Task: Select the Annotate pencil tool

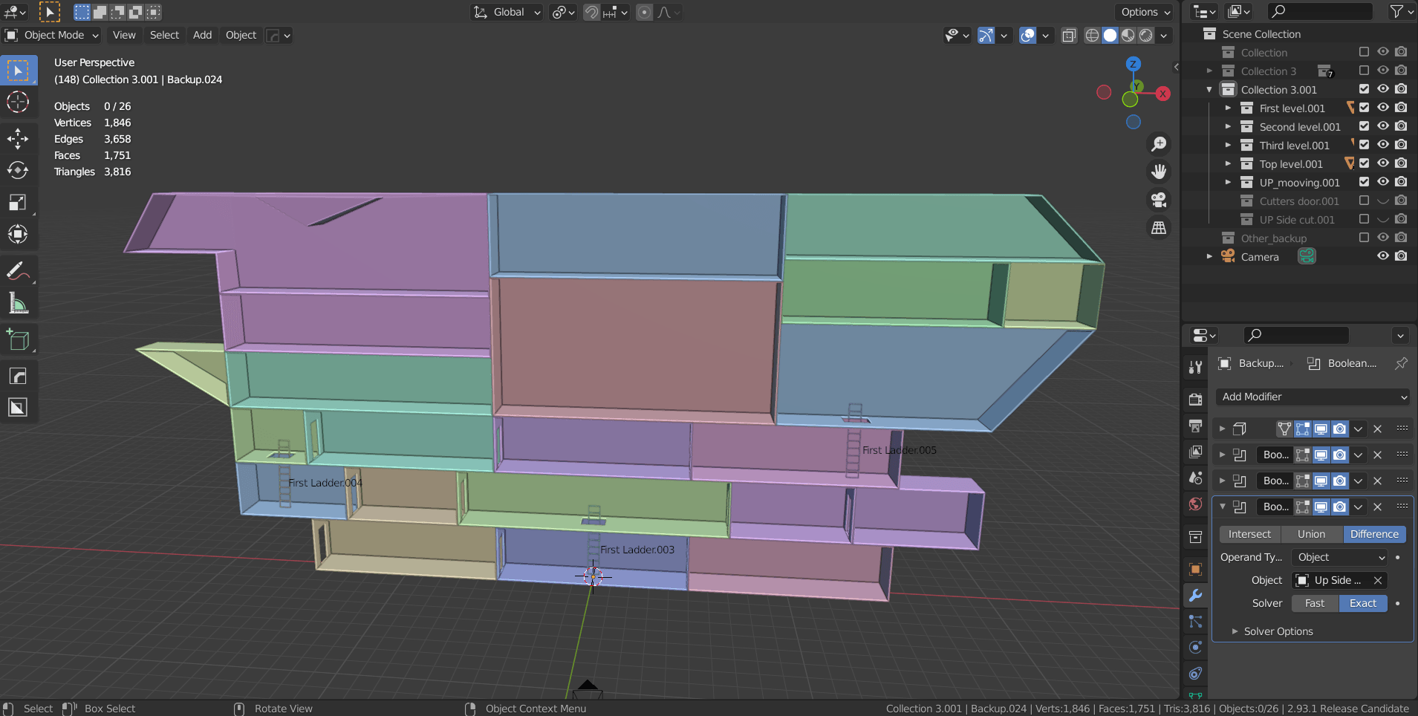Action: coord(18,271)
